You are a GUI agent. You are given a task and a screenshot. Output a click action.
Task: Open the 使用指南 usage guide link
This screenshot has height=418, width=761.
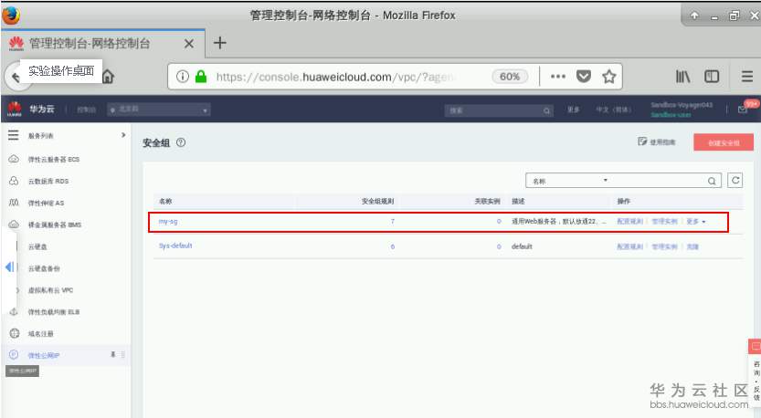[657, 142]
